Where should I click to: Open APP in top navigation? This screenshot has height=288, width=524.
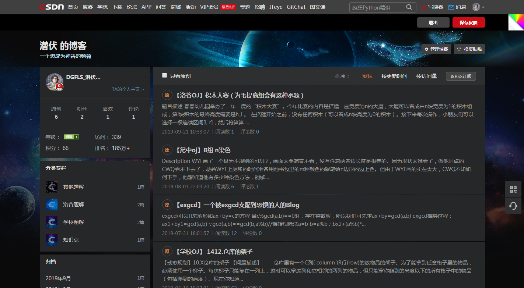pyautogui.click(x=146, y=7)
